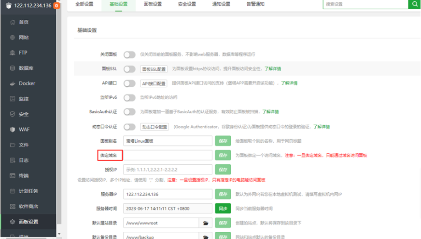
Task: Click the 授权IP input field
Action: tap(168, 170)
